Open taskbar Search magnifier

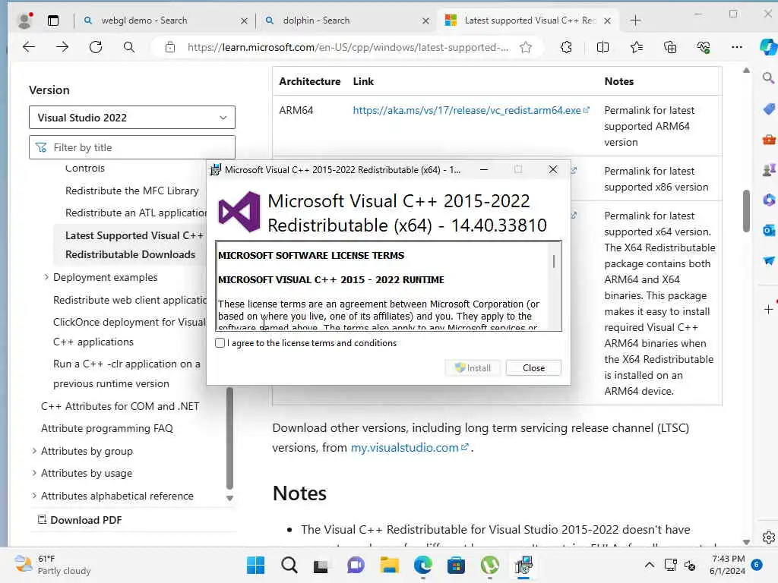[x=289, y=565]
